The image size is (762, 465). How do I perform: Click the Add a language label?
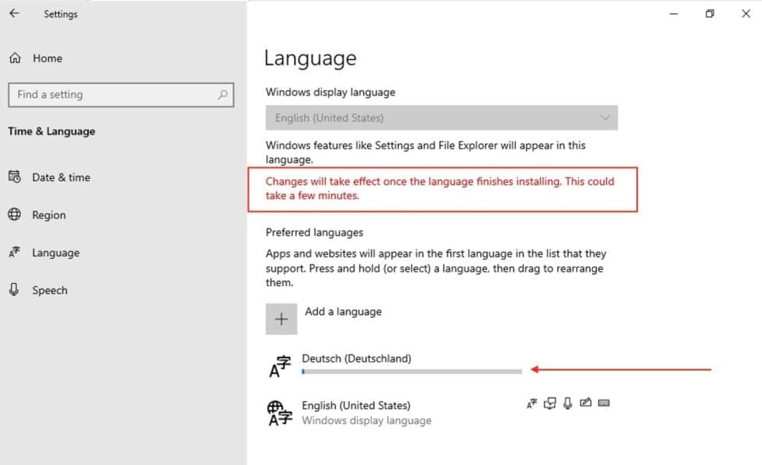click(343, 312)
